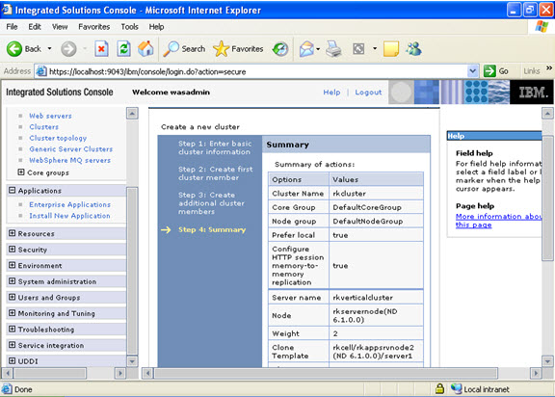Expand the Resources section
This screenshot has height=397, width=555.
(x=12, y=233)
